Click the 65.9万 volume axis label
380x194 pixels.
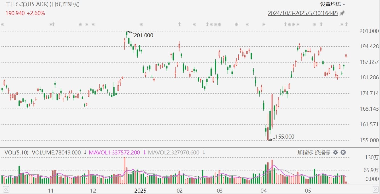click(371, 170)
